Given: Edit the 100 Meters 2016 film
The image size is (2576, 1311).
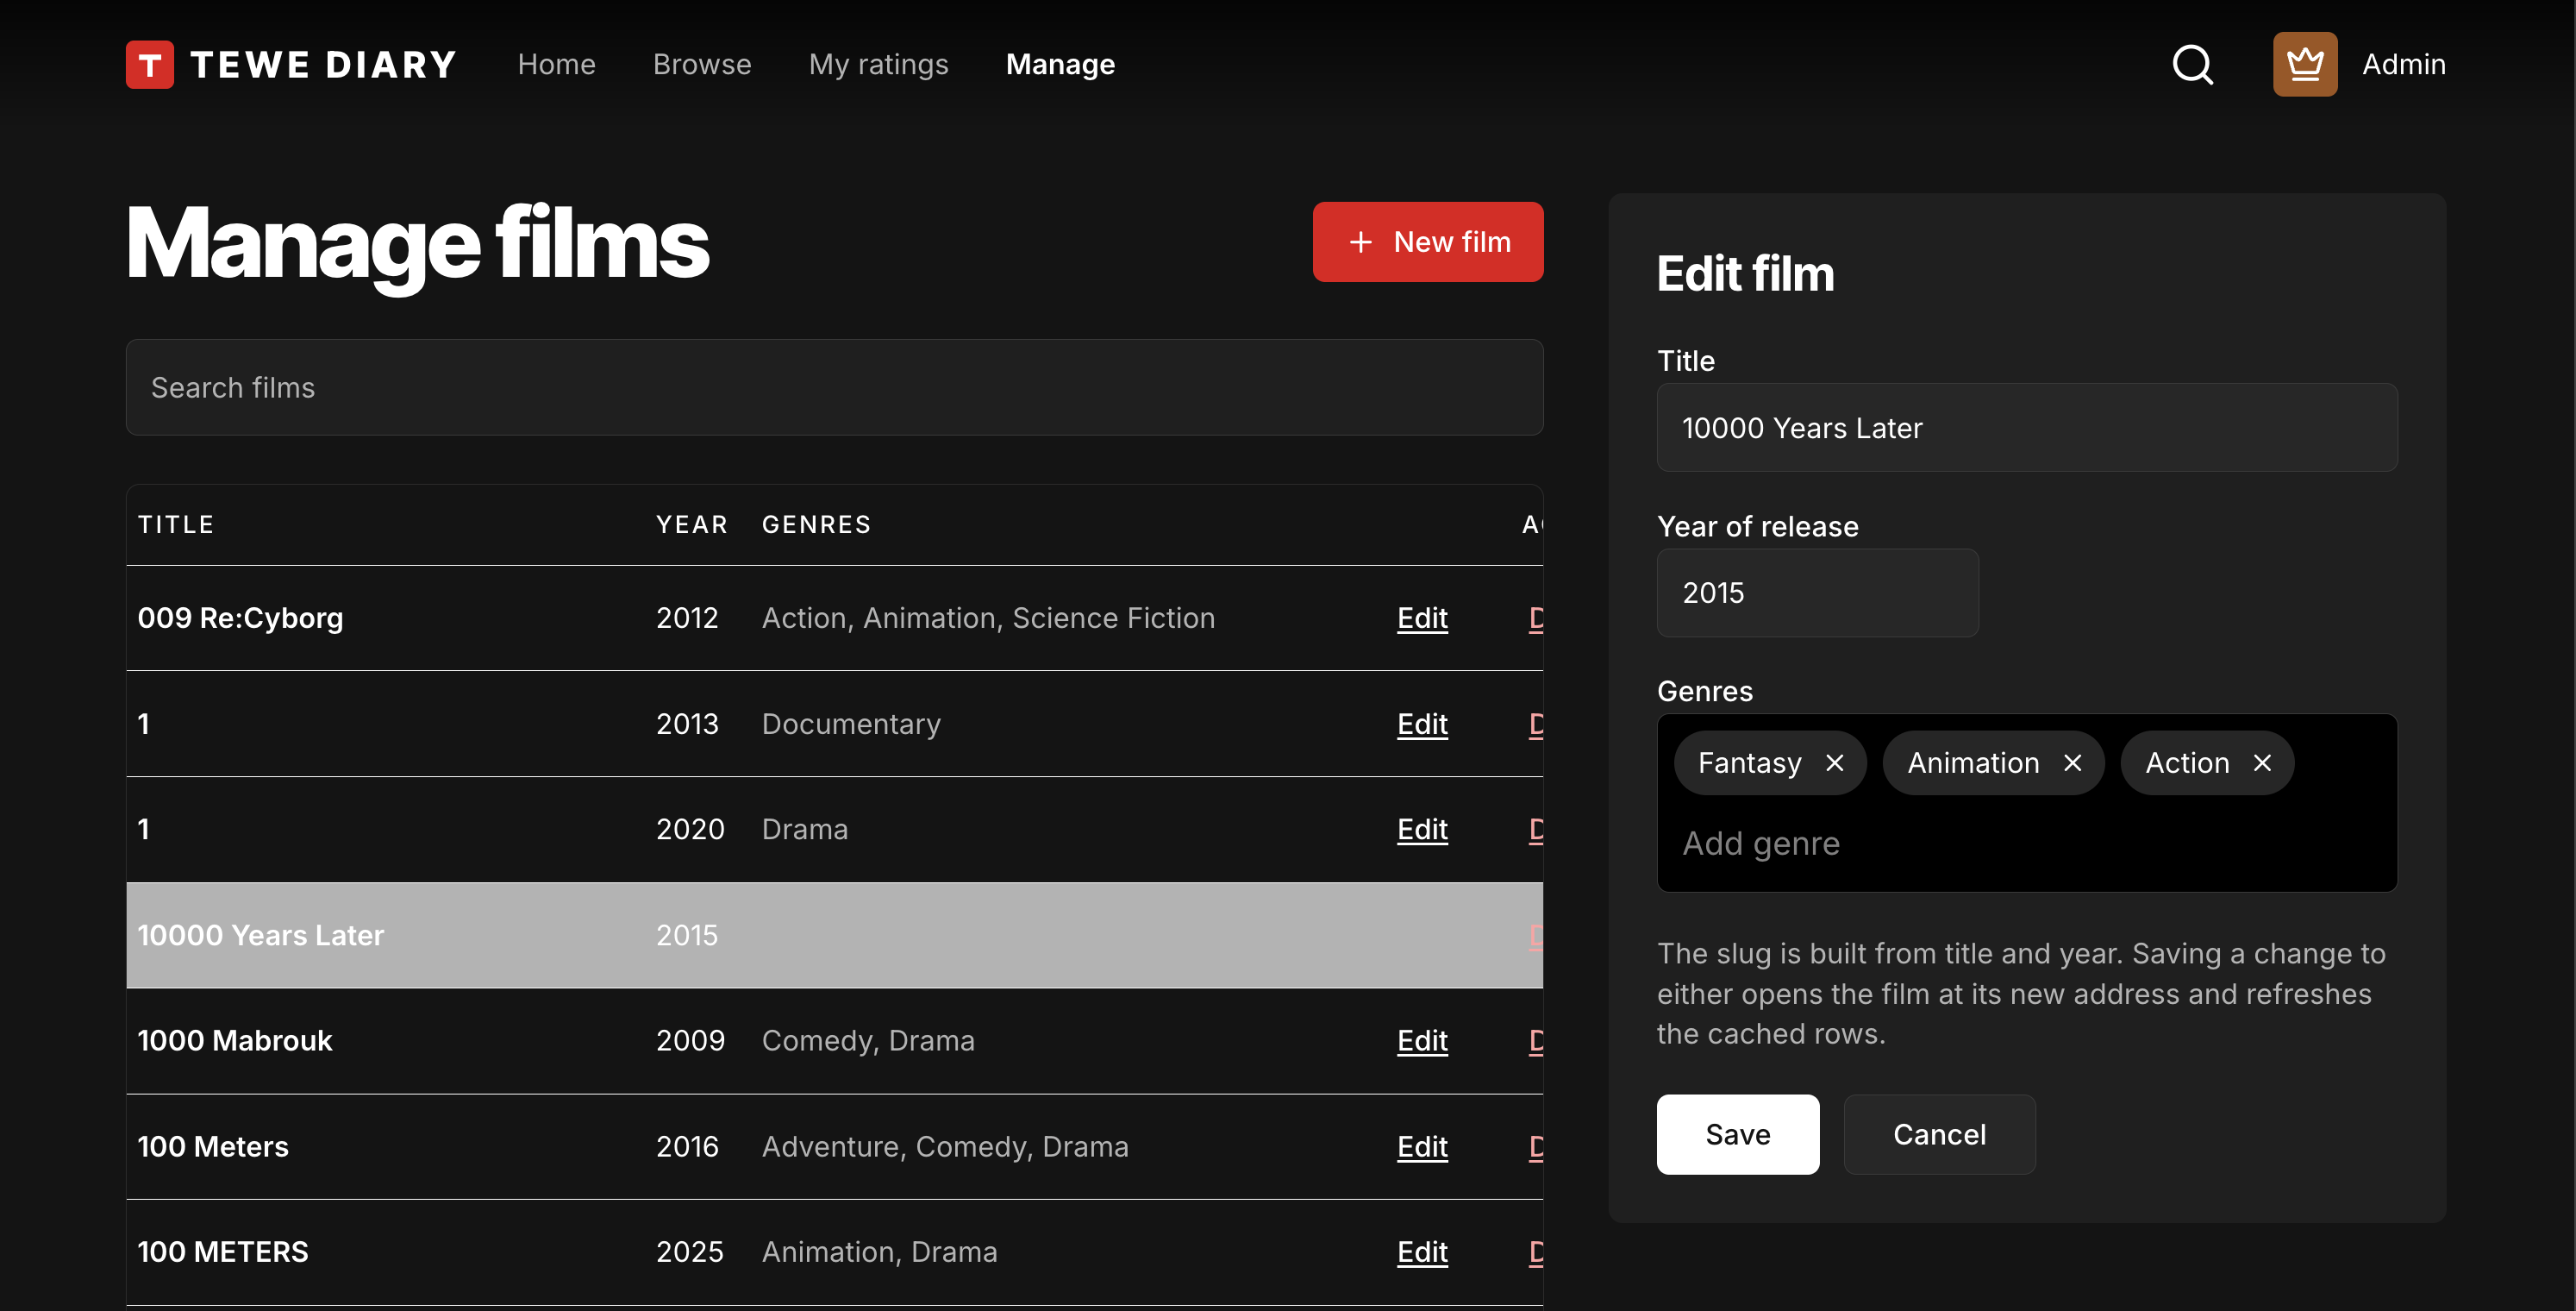Looking at the screenshot, I should click(x=1422, y=1146).
